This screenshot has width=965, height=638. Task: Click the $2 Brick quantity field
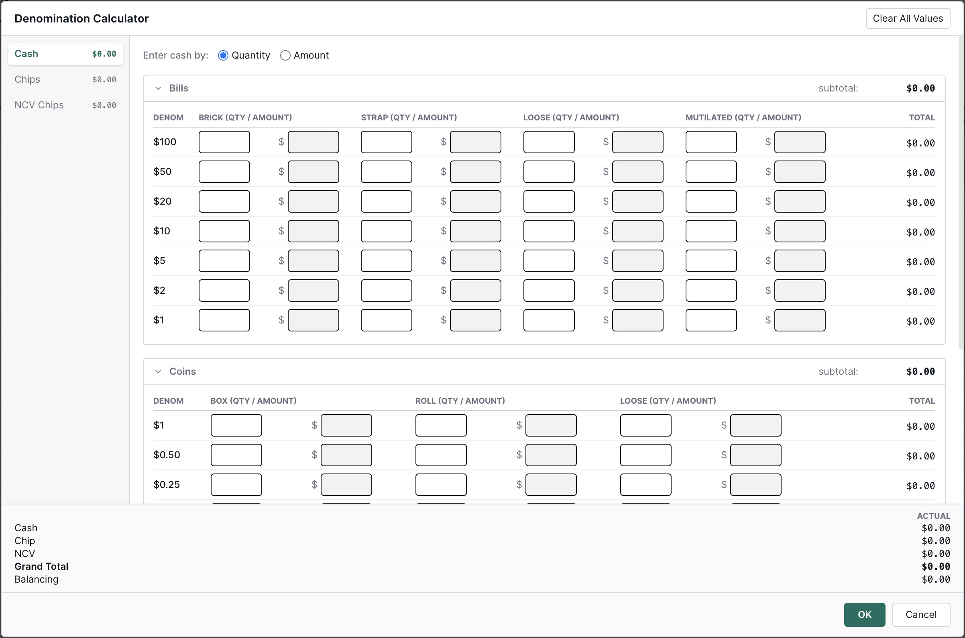[x=224, y=291]
